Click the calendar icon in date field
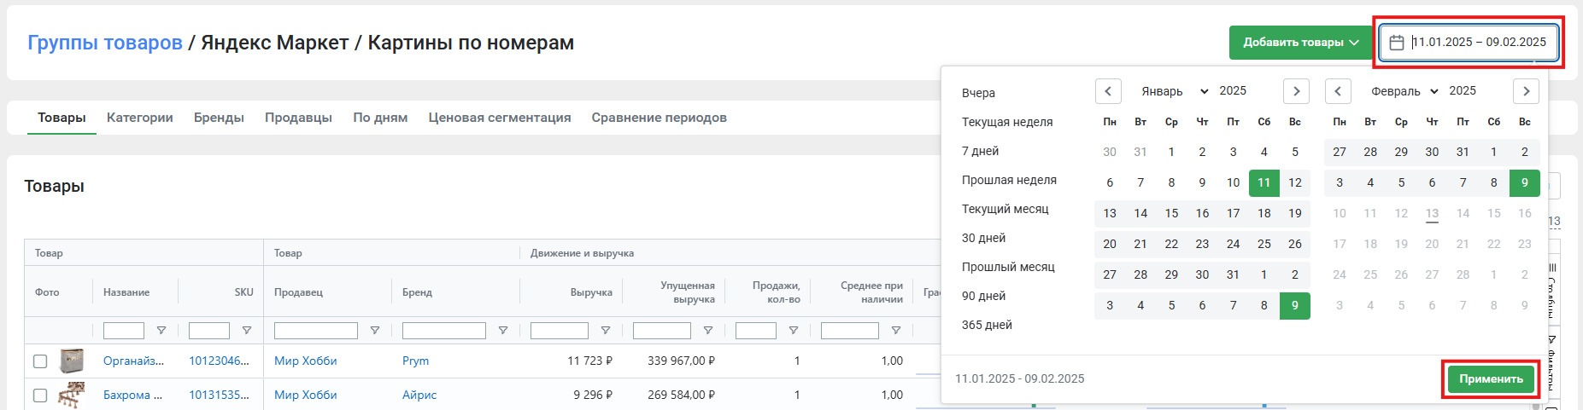The width and height of the screenshot is (1583, 410). [x=1397, y=43]
